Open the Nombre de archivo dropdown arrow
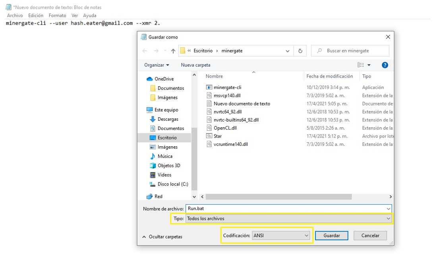The height and width of the screenshot is (254, 435). tap(389, 209)
